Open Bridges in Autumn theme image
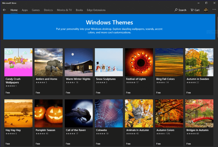This screenshot has width=218, height=147. click(x=199, y=113)
